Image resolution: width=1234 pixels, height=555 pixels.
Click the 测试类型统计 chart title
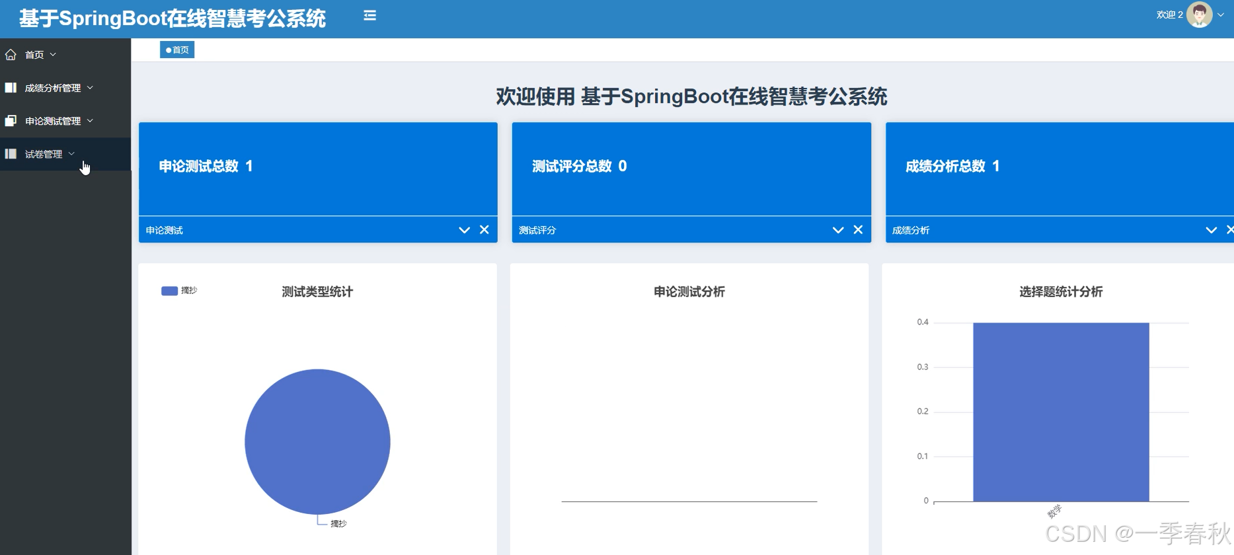click(x=317, y=291)
